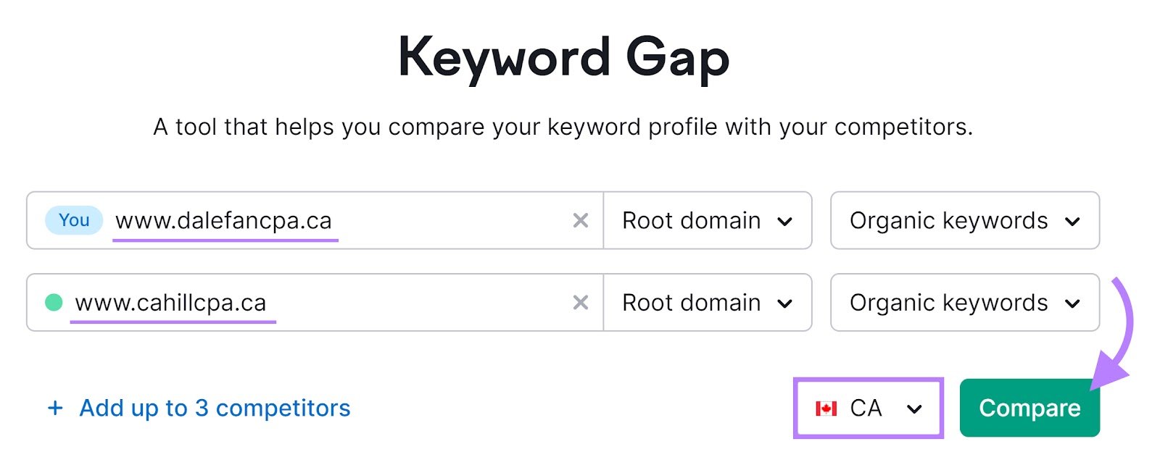Open the first Organic keywords dropdown chevron
The image size is (1160, 465).
(1075, 221)
